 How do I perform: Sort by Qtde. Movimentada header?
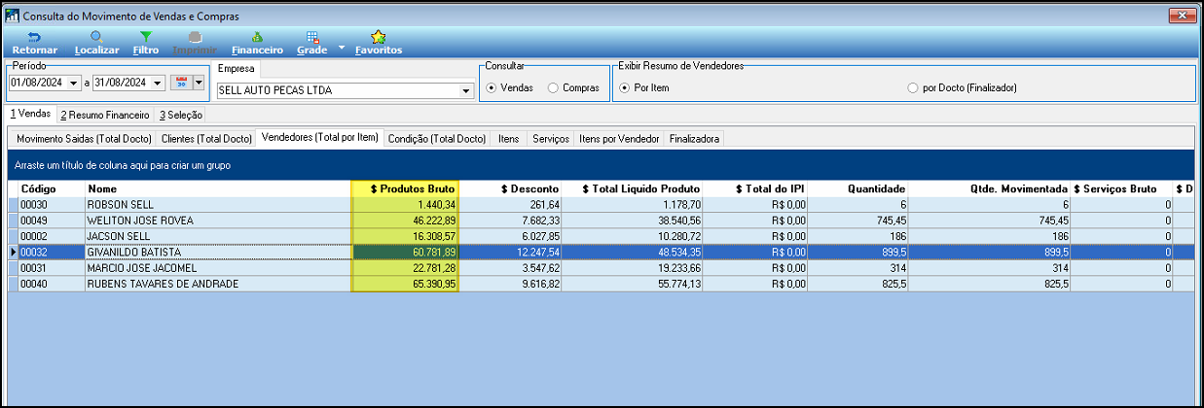click(992, 188)
